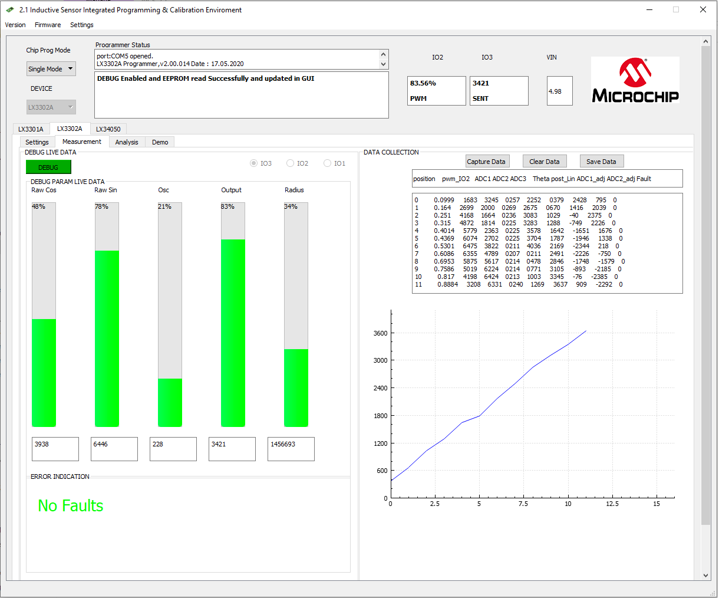The height and width of the screenshot is (598, 719).
Task: Select the IO2 radio button
Action: [290, 163]
